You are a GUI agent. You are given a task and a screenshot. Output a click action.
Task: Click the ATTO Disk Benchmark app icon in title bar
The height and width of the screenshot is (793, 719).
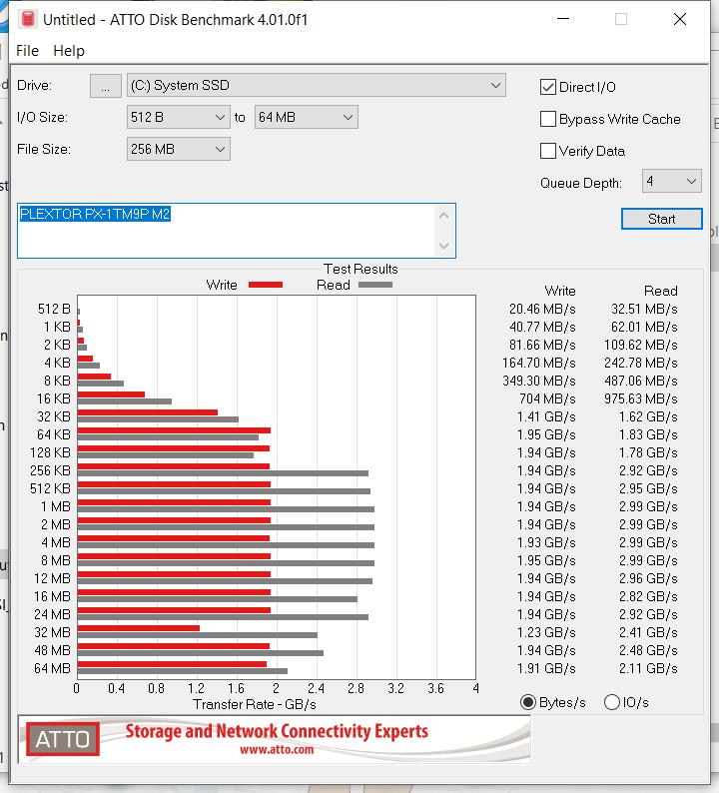(28, 19)
